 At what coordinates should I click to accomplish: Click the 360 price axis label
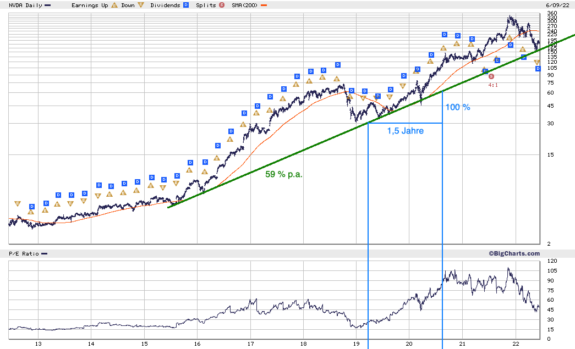coord(552,13)
